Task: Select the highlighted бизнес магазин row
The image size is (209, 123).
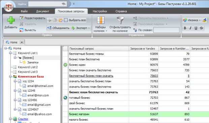Action: coord(136,114)
